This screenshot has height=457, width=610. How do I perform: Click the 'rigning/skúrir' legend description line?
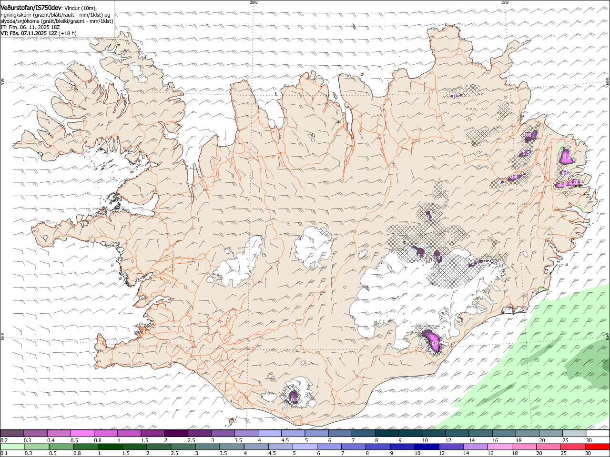(55, 15)
